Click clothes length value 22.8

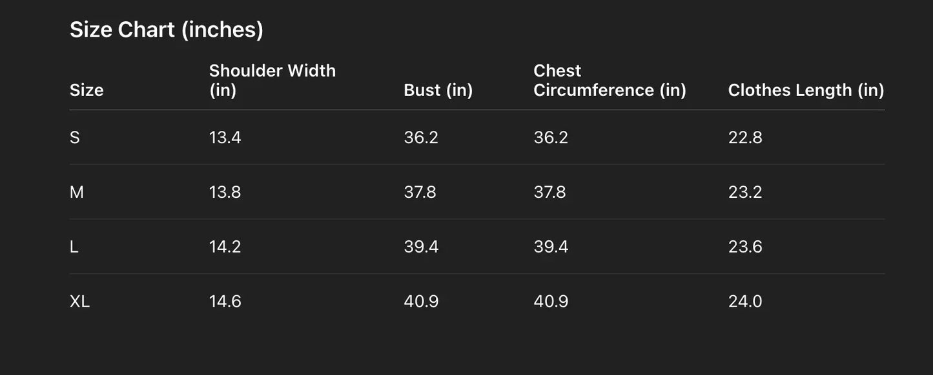pos(744,137)
